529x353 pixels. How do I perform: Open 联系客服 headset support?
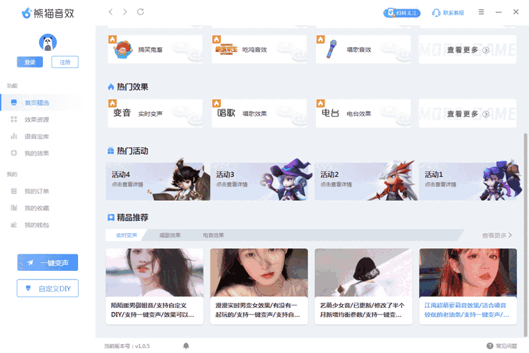[448, 13]
